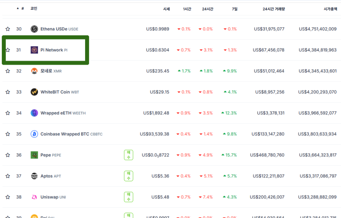Click Pepe 7-day change 15.7%

coord(229,155)
